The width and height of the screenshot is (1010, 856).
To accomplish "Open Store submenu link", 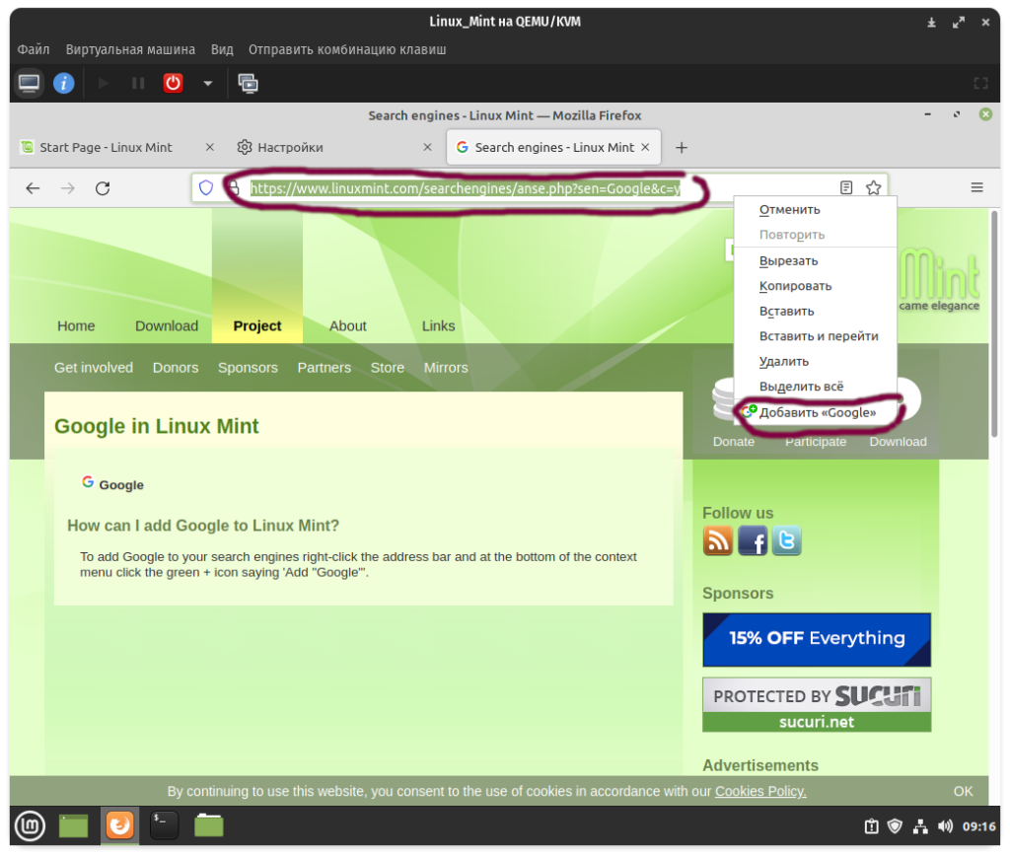I will 387,368.
